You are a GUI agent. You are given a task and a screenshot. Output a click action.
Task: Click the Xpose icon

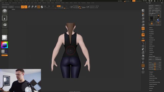[x=143, y=72]
